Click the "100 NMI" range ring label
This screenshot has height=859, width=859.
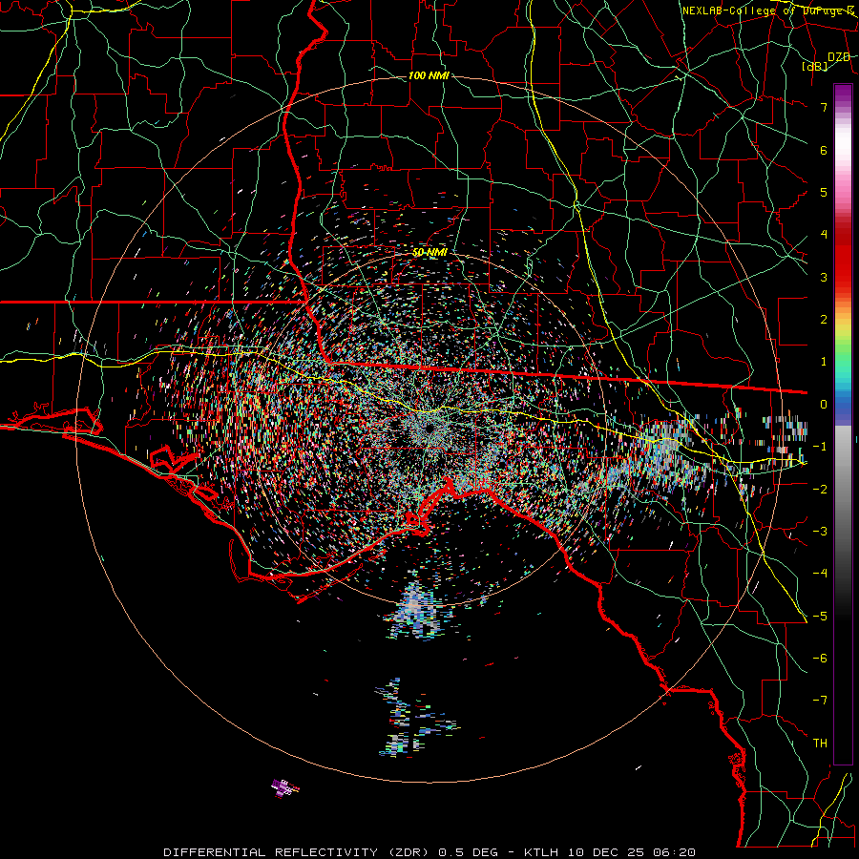pyautogui.click(x=429, y=75)
